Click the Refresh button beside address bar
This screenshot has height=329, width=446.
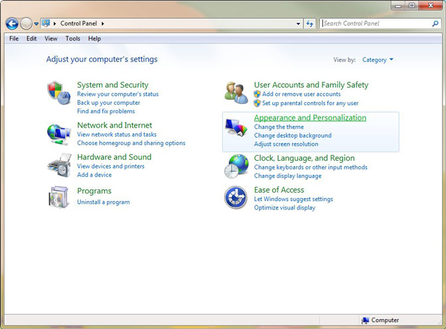(310, 24)
